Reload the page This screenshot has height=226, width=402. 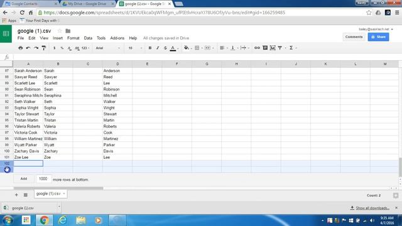pyautogui.click(x=23, y=13)
